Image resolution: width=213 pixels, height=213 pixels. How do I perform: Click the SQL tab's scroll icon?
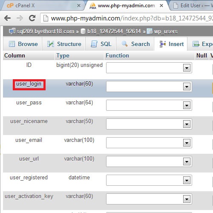94,44
